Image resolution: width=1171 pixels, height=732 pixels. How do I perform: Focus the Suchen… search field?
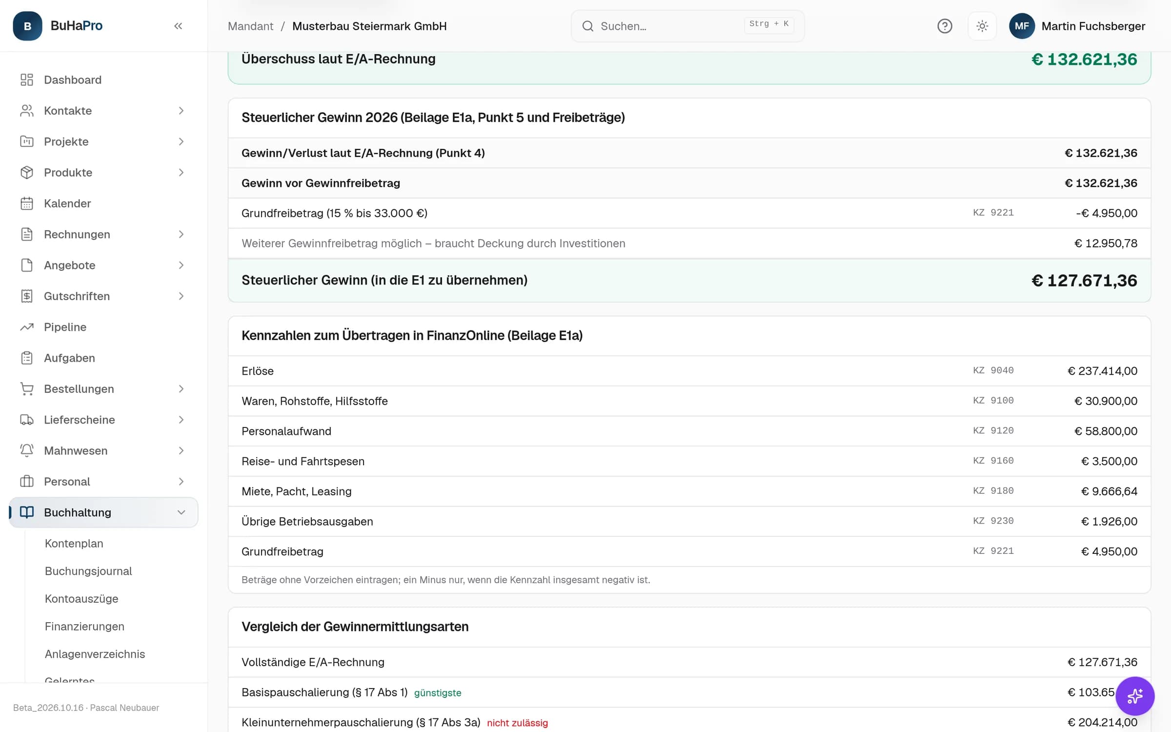pos(687,26)
